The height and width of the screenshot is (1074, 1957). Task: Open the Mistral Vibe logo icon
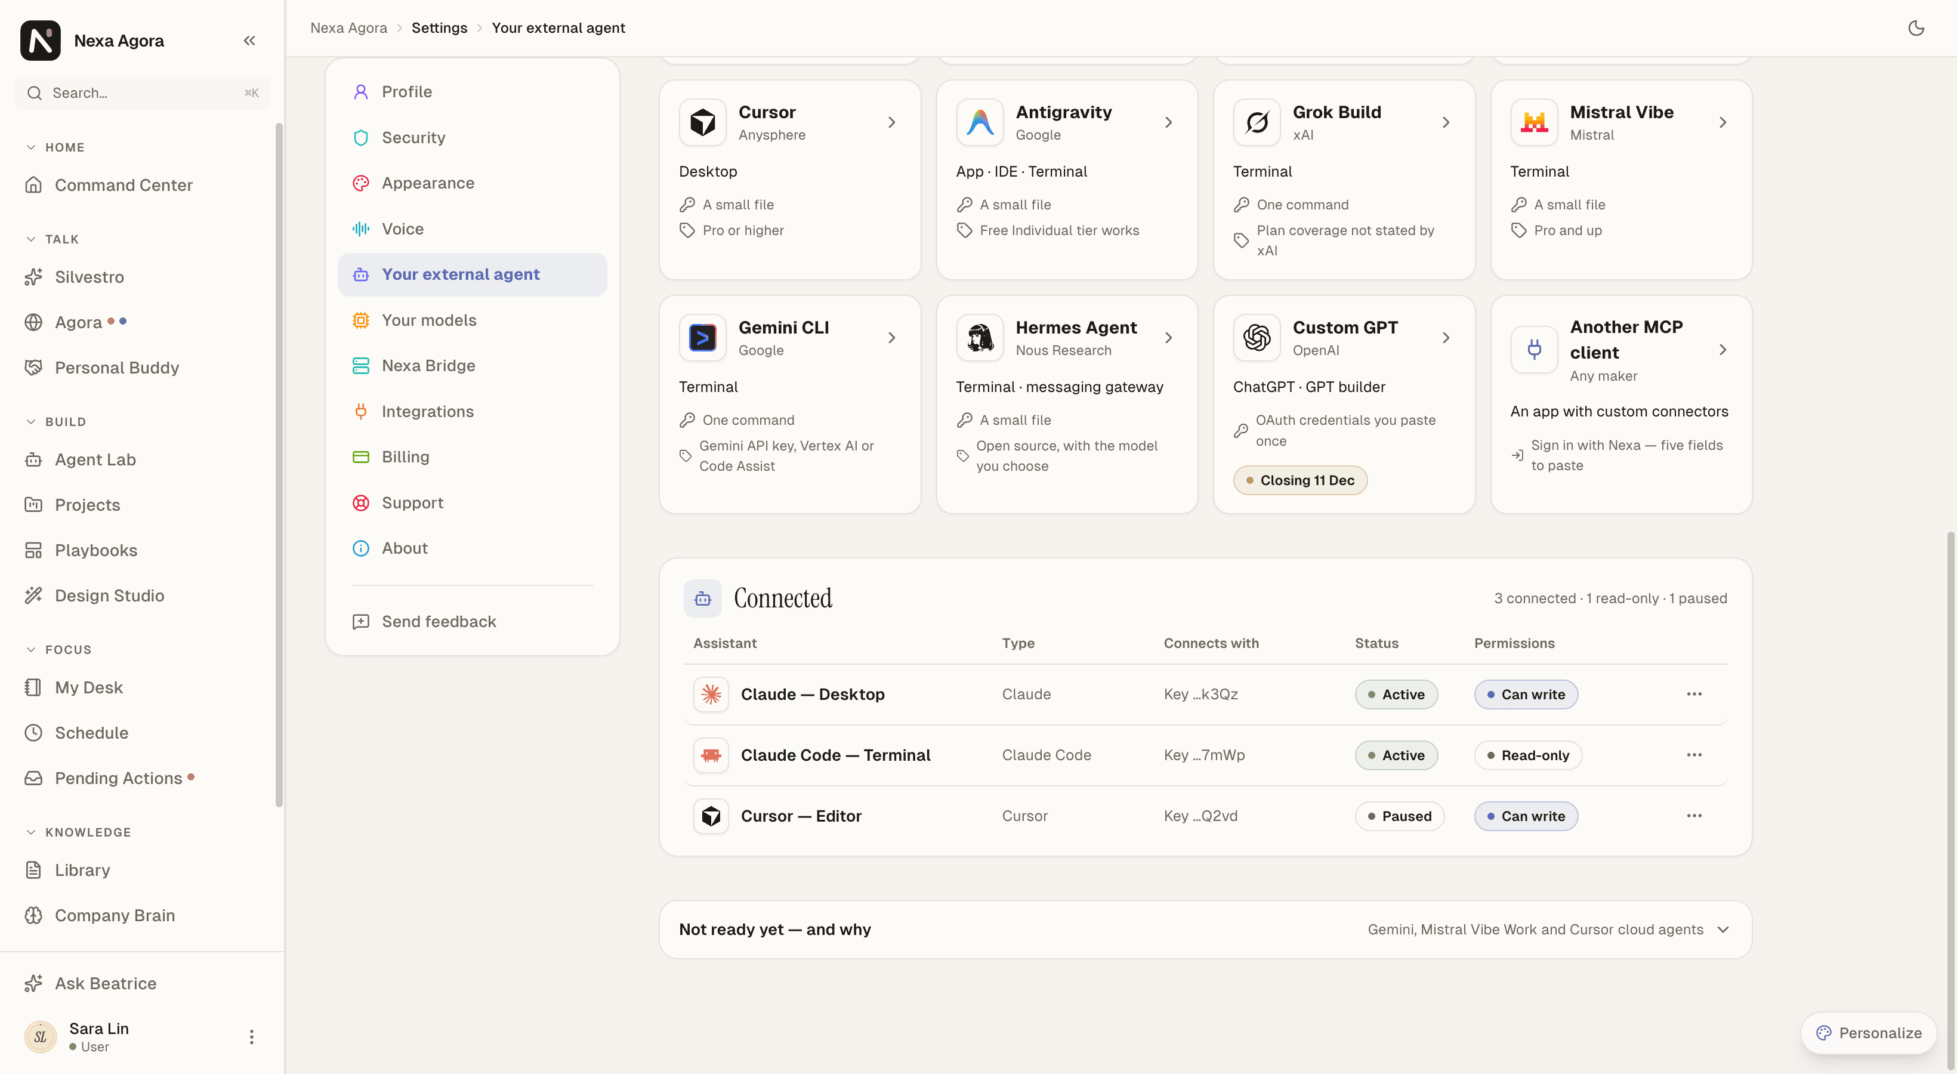[x=1534, y=122]
